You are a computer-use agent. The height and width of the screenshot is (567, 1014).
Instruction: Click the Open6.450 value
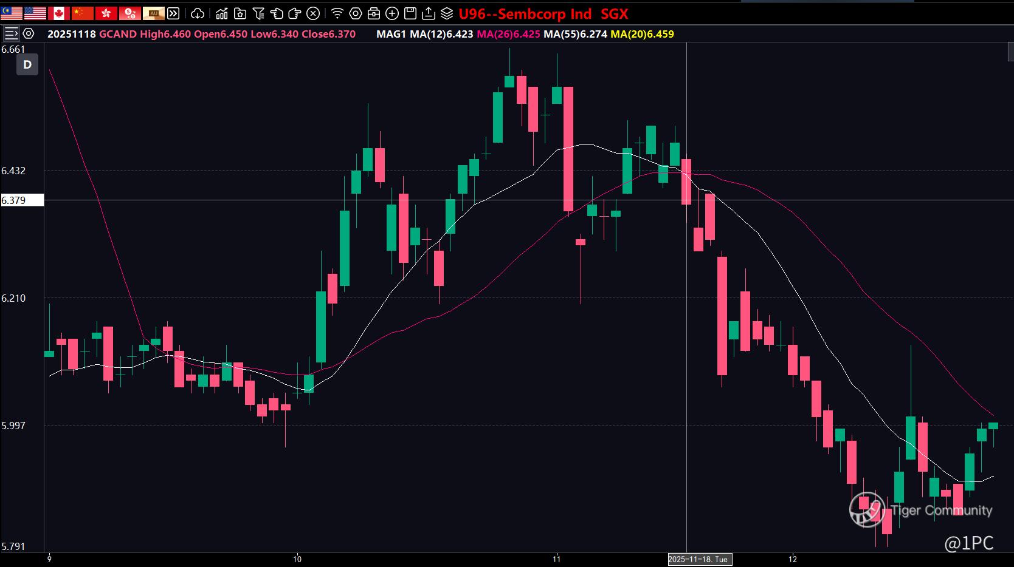coord(221,34)
